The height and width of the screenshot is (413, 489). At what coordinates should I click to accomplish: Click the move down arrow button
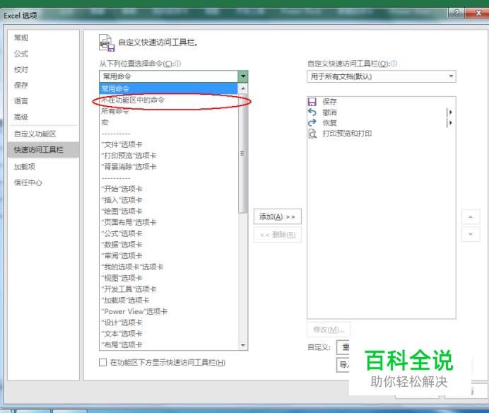471,234
